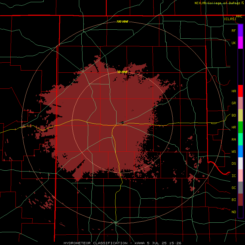Click the WS legend label
This screenshot has height=245, width=245.
click(234, 152)
